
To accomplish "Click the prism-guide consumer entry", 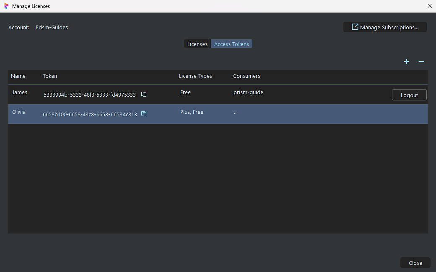I will tap(248, 92).
